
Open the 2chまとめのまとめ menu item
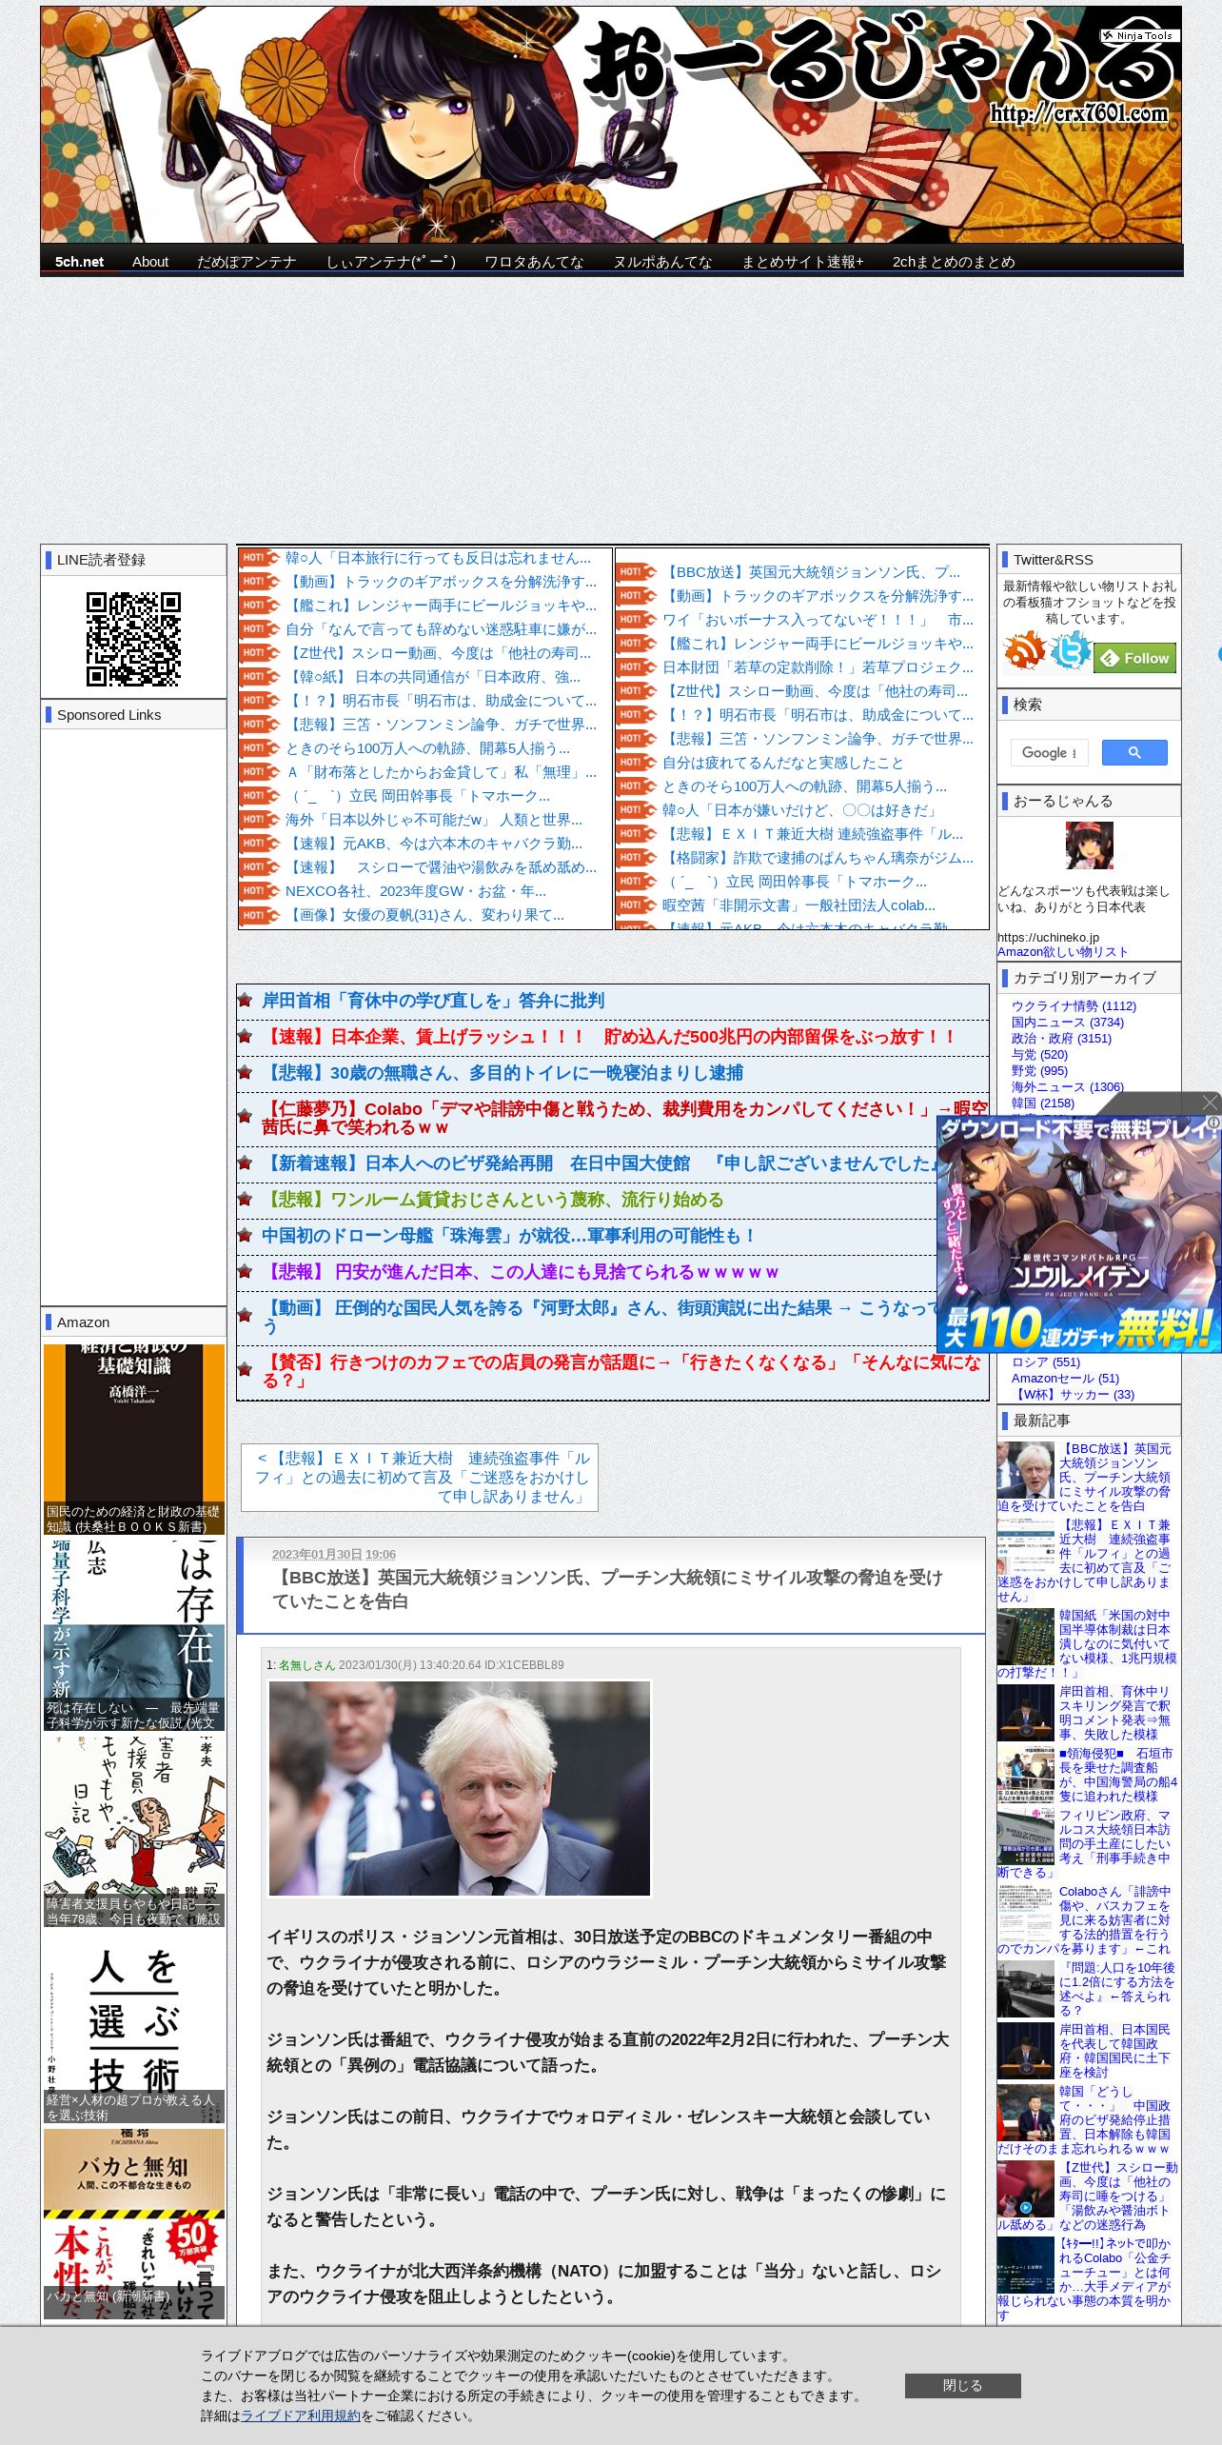(954, 262)
